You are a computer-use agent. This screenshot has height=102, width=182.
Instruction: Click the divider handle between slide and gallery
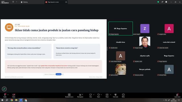point(107,49)
